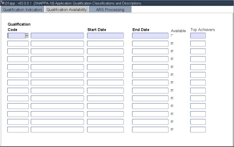This screenshot has width=234, height=147.
Task: Click the first row End Date field
Action: 150,36
